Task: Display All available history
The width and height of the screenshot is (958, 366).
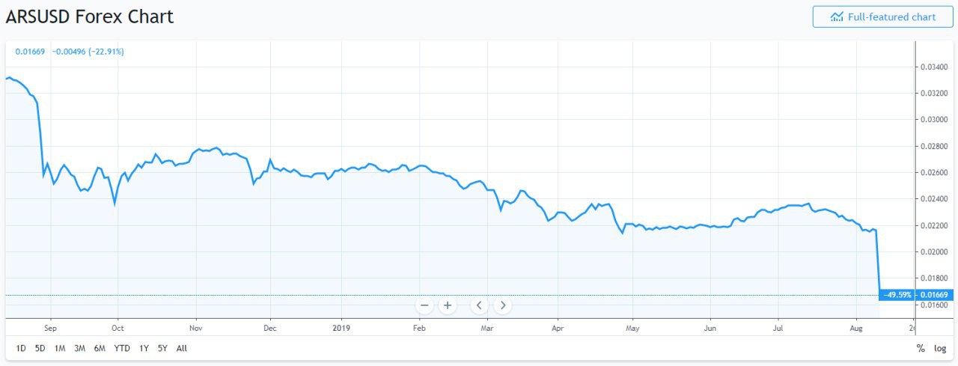Action: (x=181, y=348)
